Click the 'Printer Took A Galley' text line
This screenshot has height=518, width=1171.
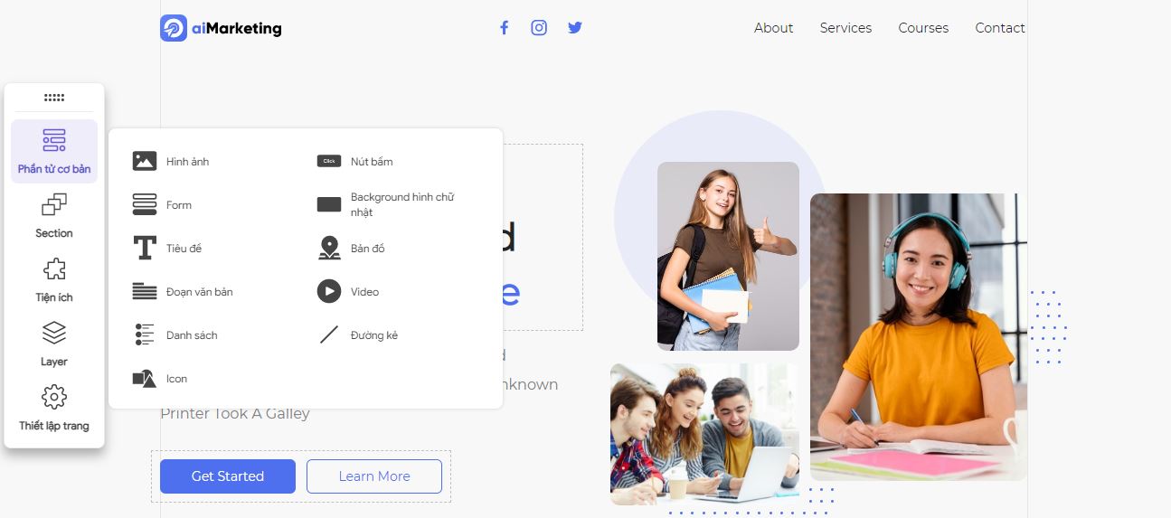tap(235, 413)
